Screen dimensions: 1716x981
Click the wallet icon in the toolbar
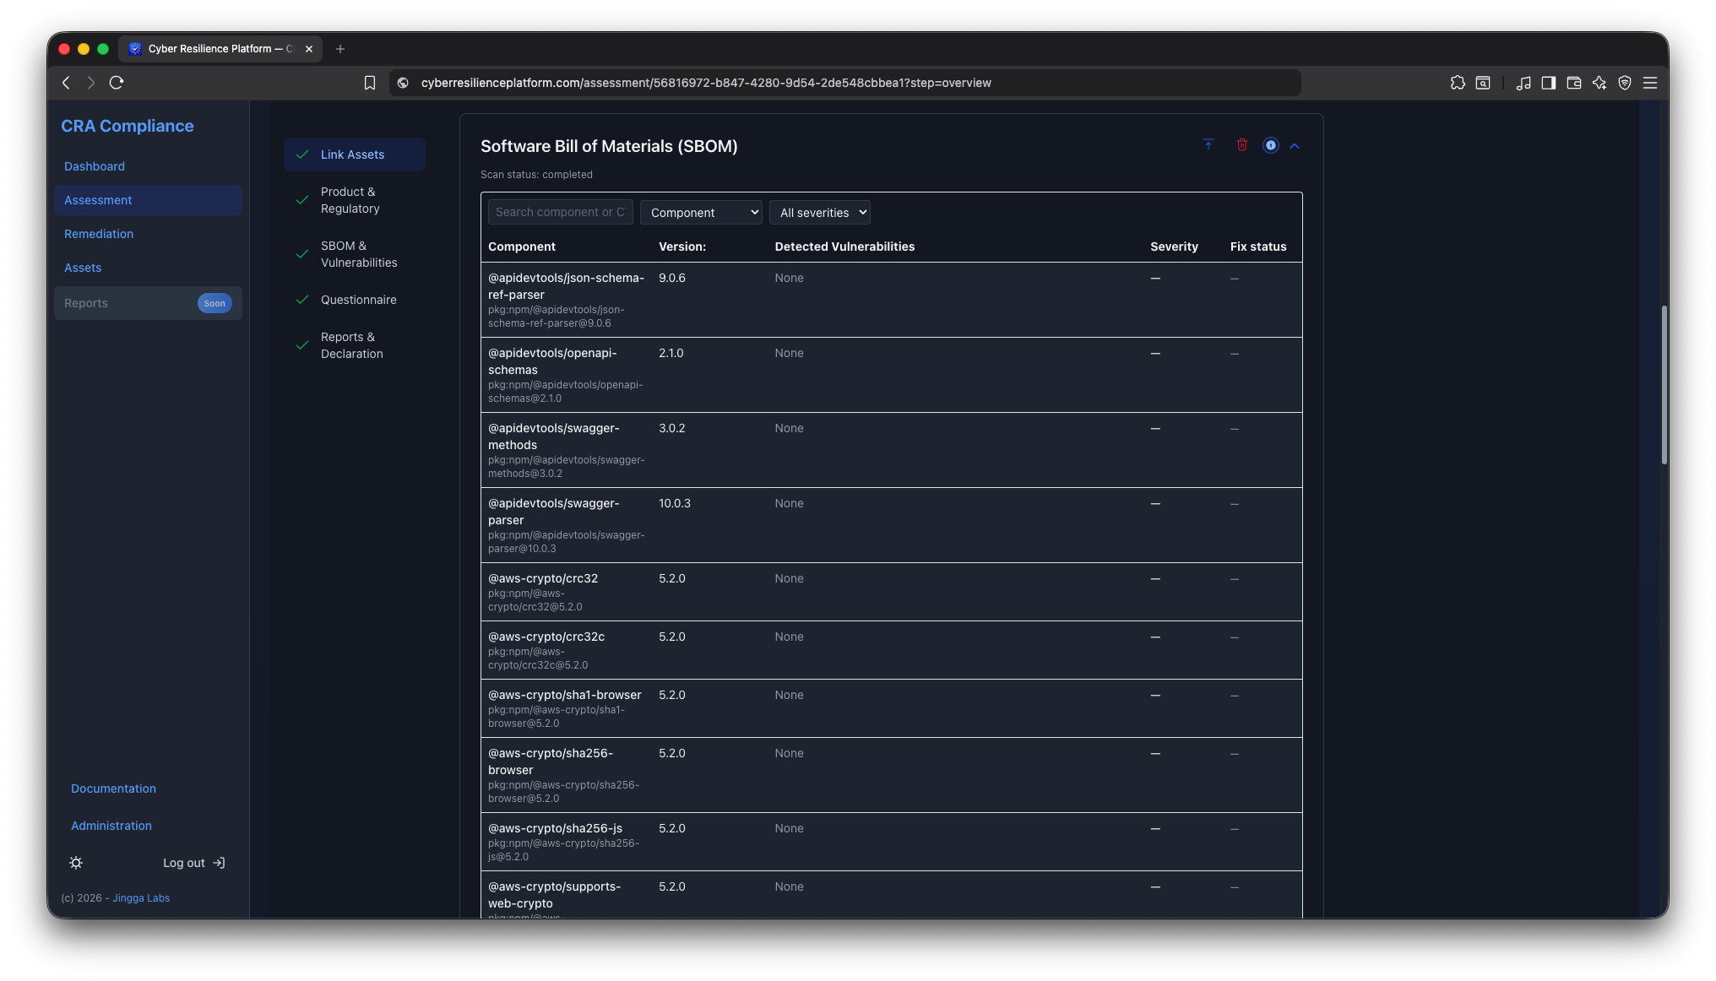[1573, 83]
